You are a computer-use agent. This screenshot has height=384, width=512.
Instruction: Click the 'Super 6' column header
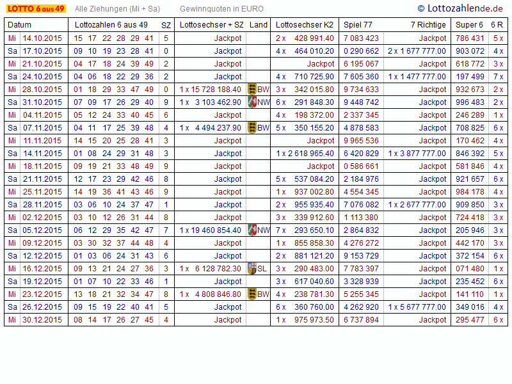pyautogui.click(x=469, y=25)
